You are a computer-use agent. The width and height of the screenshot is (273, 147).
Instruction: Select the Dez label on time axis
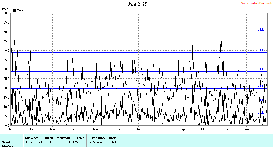click(x=247, y=129)
